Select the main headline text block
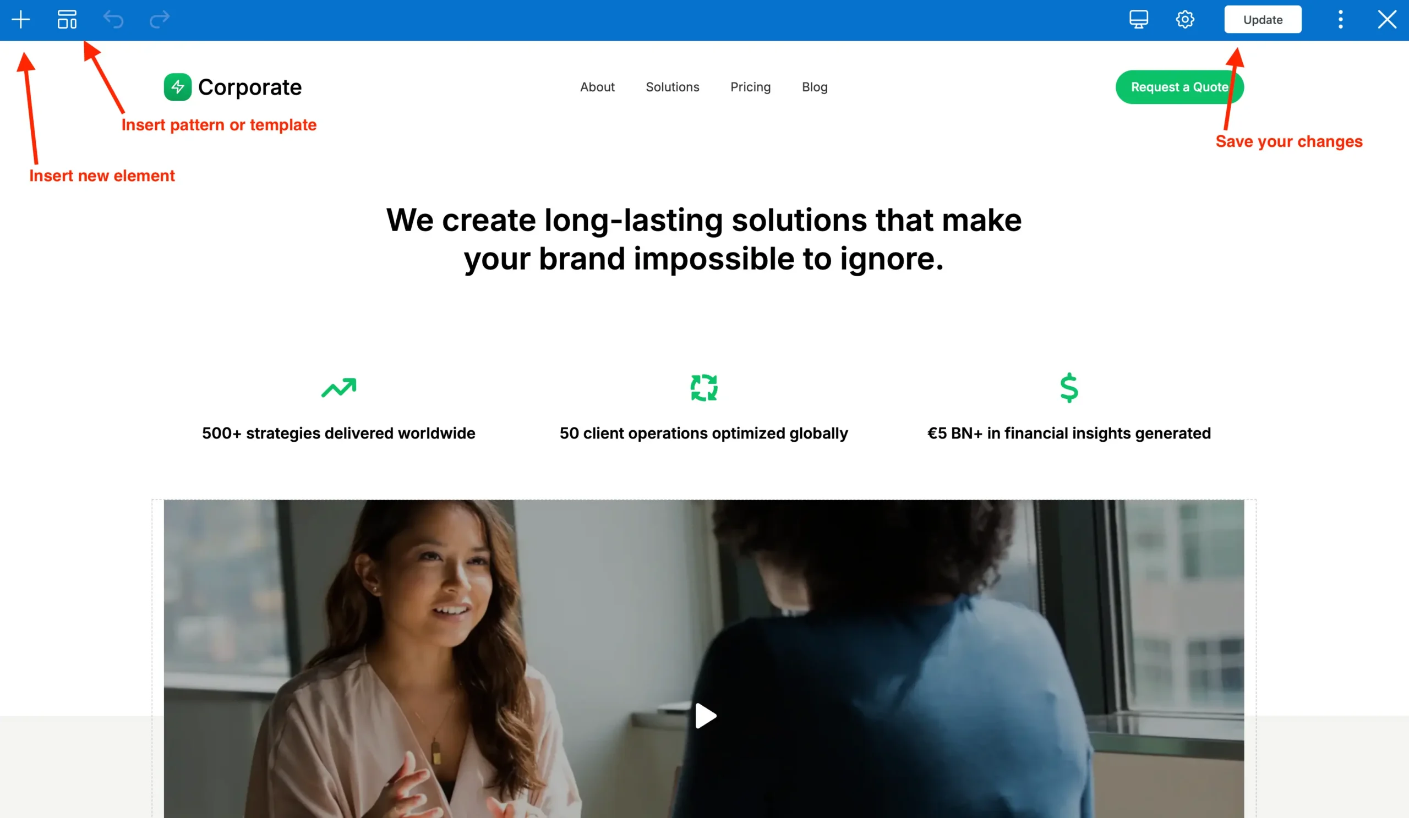Viewport: 1409px width, 818px height. click(704, 239)
